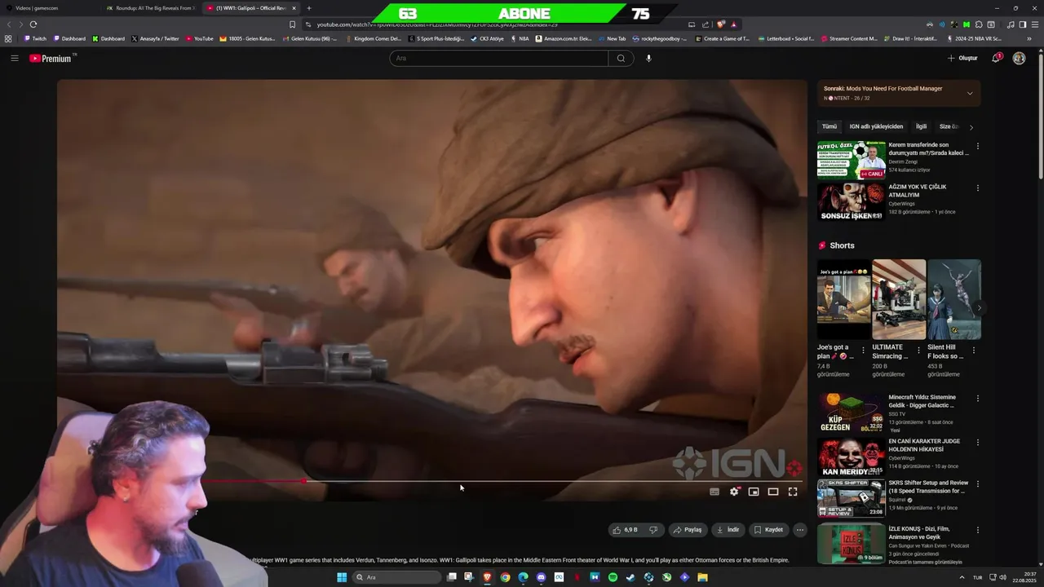This screenshot has height=587, width=1044.
Task: Select the İlgili filter chip
Action: (x=921, y=126)
